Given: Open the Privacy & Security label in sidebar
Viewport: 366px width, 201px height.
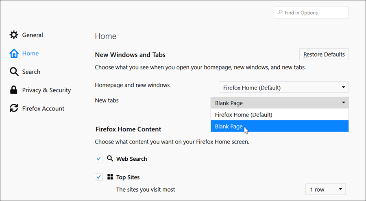Looking at the screenshot, I should pyautogui.click(x=46, y=90).
